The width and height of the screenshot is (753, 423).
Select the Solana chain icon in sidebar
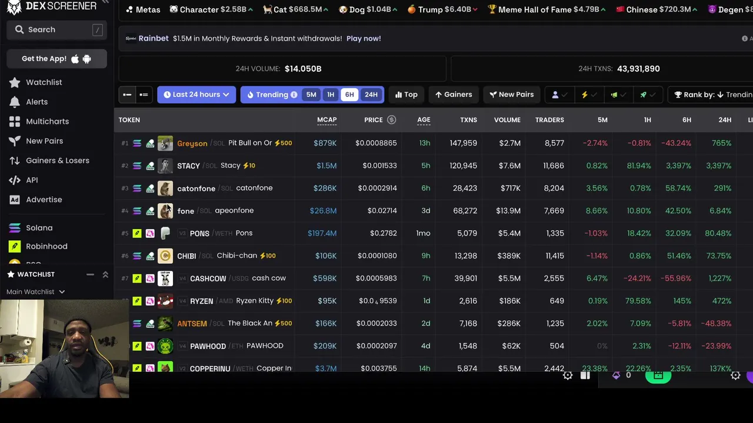[15, 228]
